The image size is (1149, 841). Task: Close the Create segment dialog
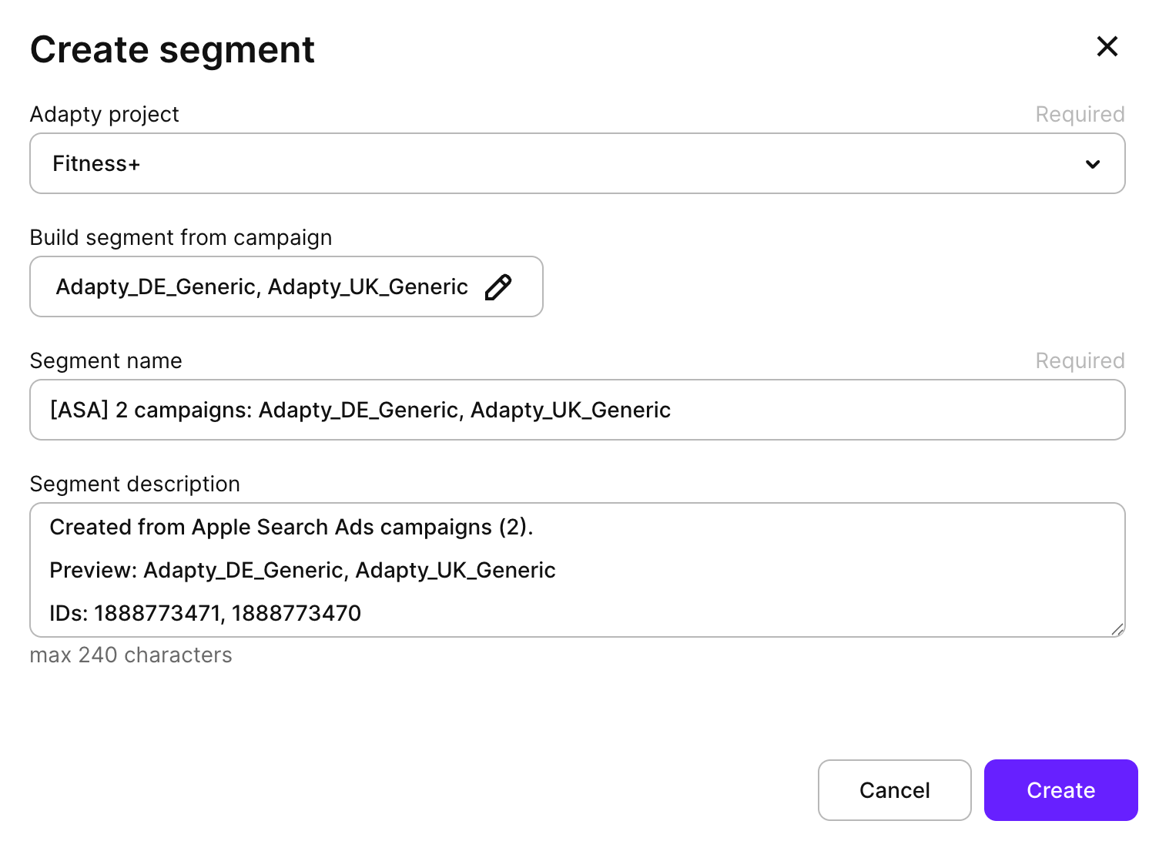click(1107, 46)
